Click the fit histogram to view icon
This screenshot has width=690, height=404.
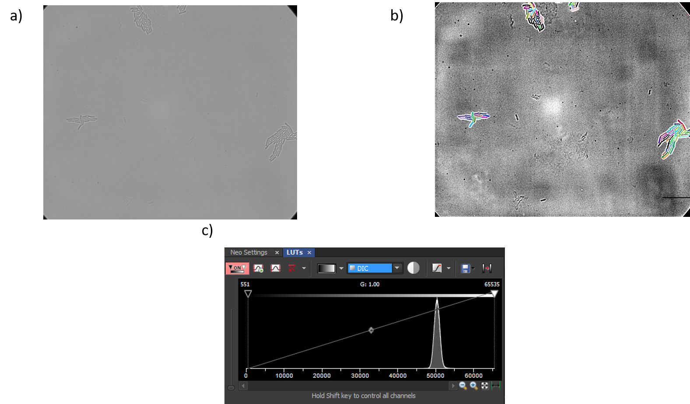485,386
